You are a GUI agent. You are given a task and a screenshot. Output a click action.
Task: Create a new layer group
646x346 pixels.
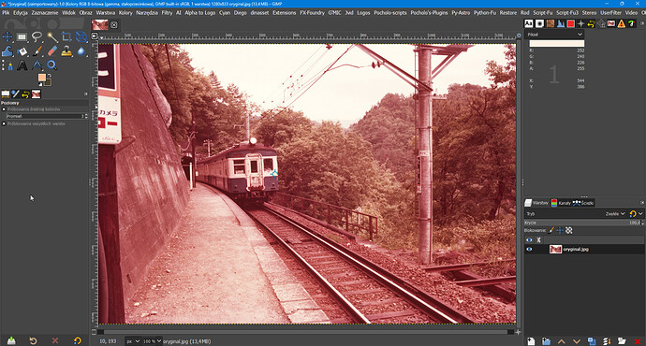[546, 341]
